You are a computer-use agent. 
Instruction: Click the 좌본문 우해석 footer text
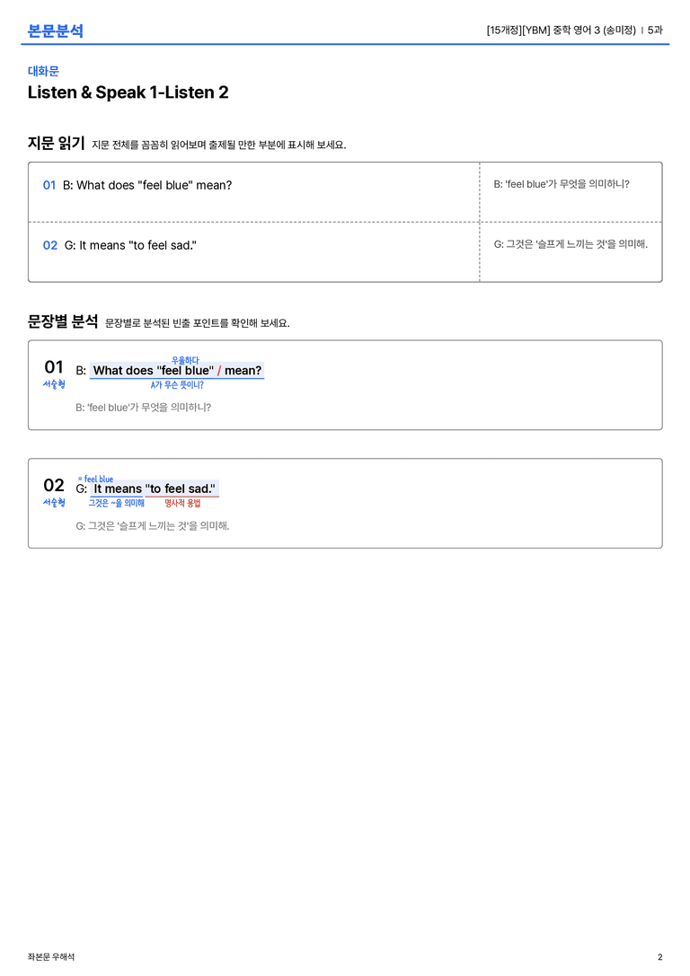pos(50,957)
